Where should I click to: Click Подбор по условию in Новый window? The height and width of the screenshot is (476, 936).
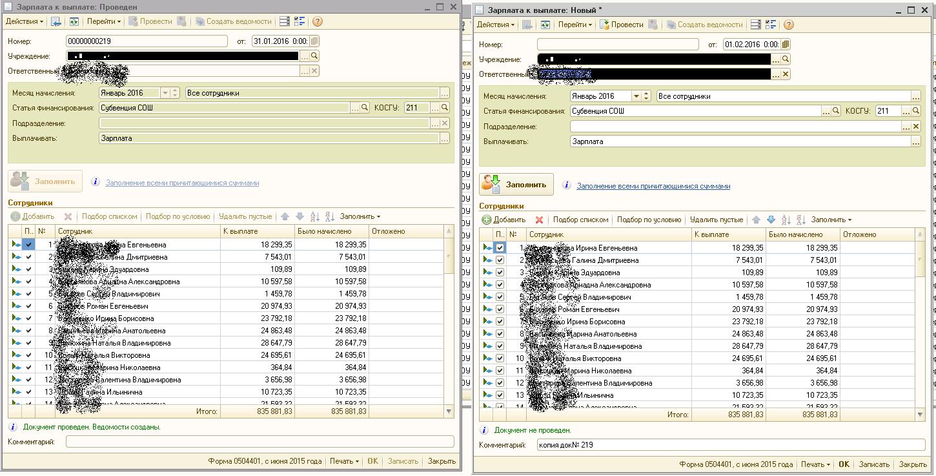(649, 220)
